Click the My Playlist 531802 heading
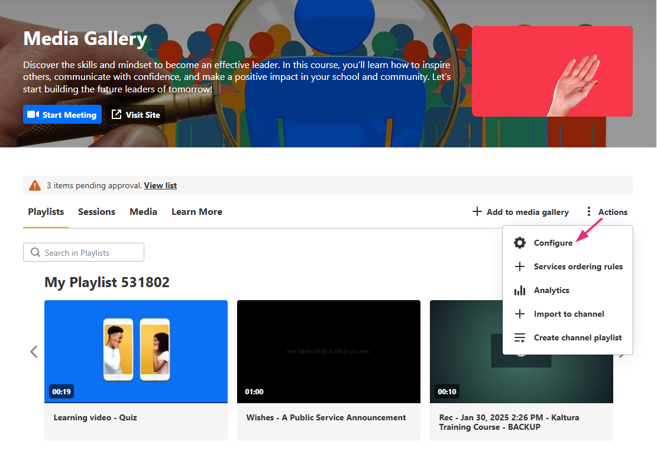The height and width of the screenshot is (460, 657). coord(107,282)
